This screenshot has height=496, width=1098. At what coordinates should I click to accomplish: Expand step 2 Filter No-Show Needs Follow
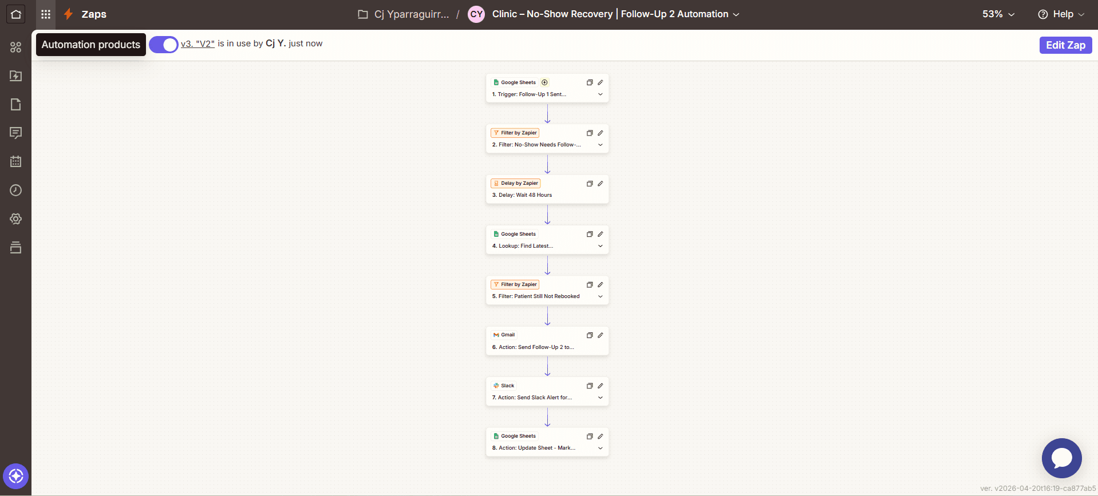(601, 145)
